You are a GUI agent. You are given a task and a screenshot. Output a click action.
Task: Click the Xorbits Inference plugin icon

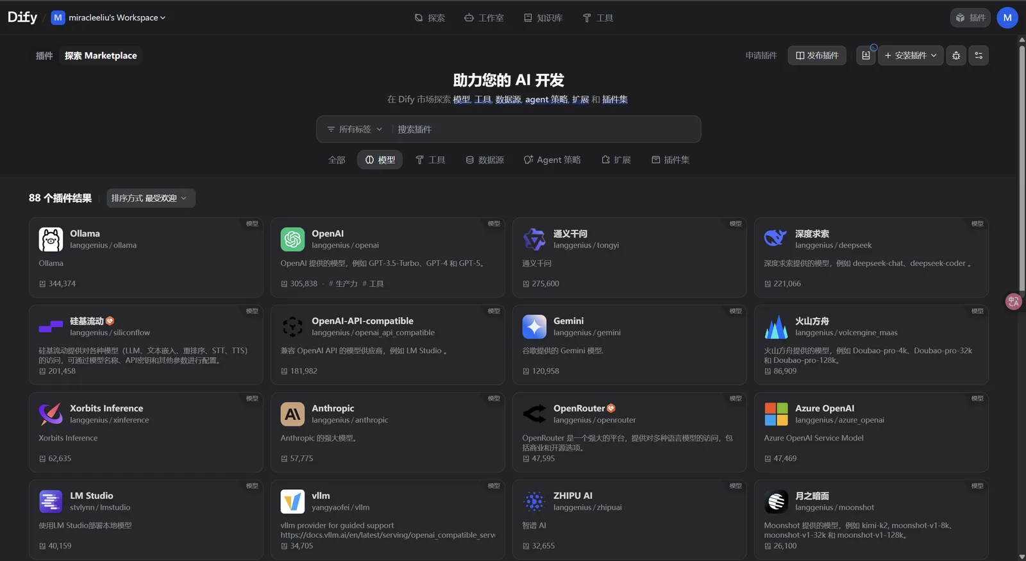click(51, 414)
